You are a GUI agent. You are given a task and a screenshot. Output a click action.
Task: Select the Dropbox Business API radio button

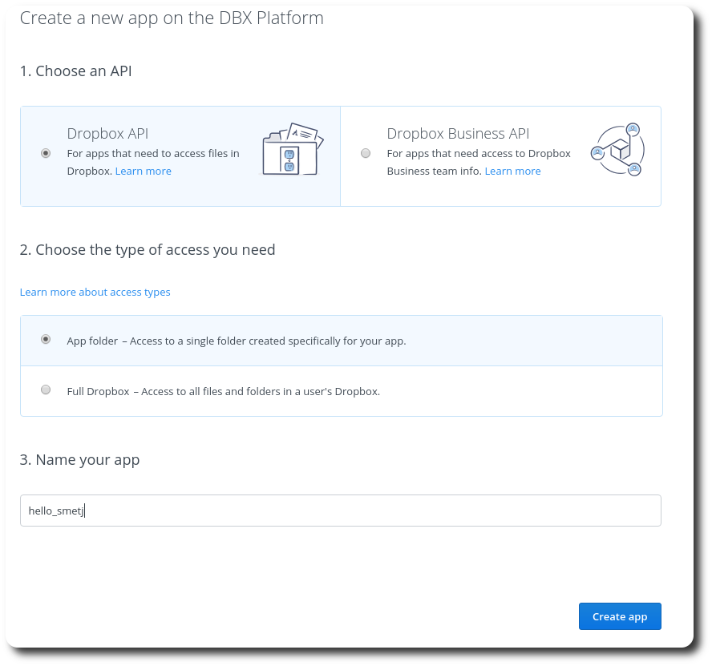(366, 153)
